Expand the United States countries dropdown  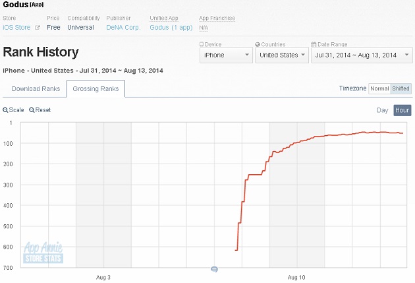pyautogui.click(x=282, y=55)
